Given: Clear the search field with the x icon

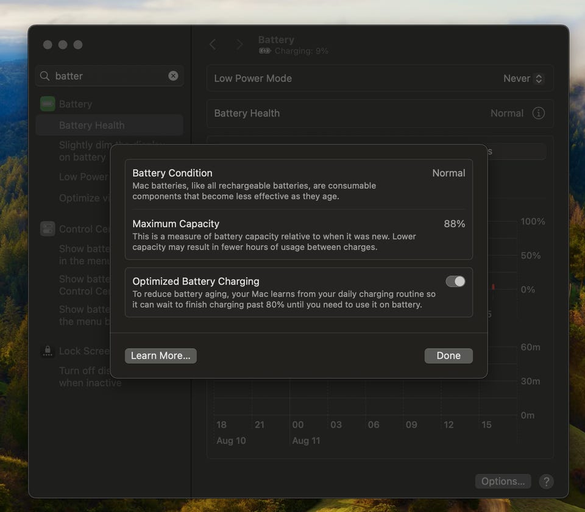Looking at the screenshot, I should point(173,76).
